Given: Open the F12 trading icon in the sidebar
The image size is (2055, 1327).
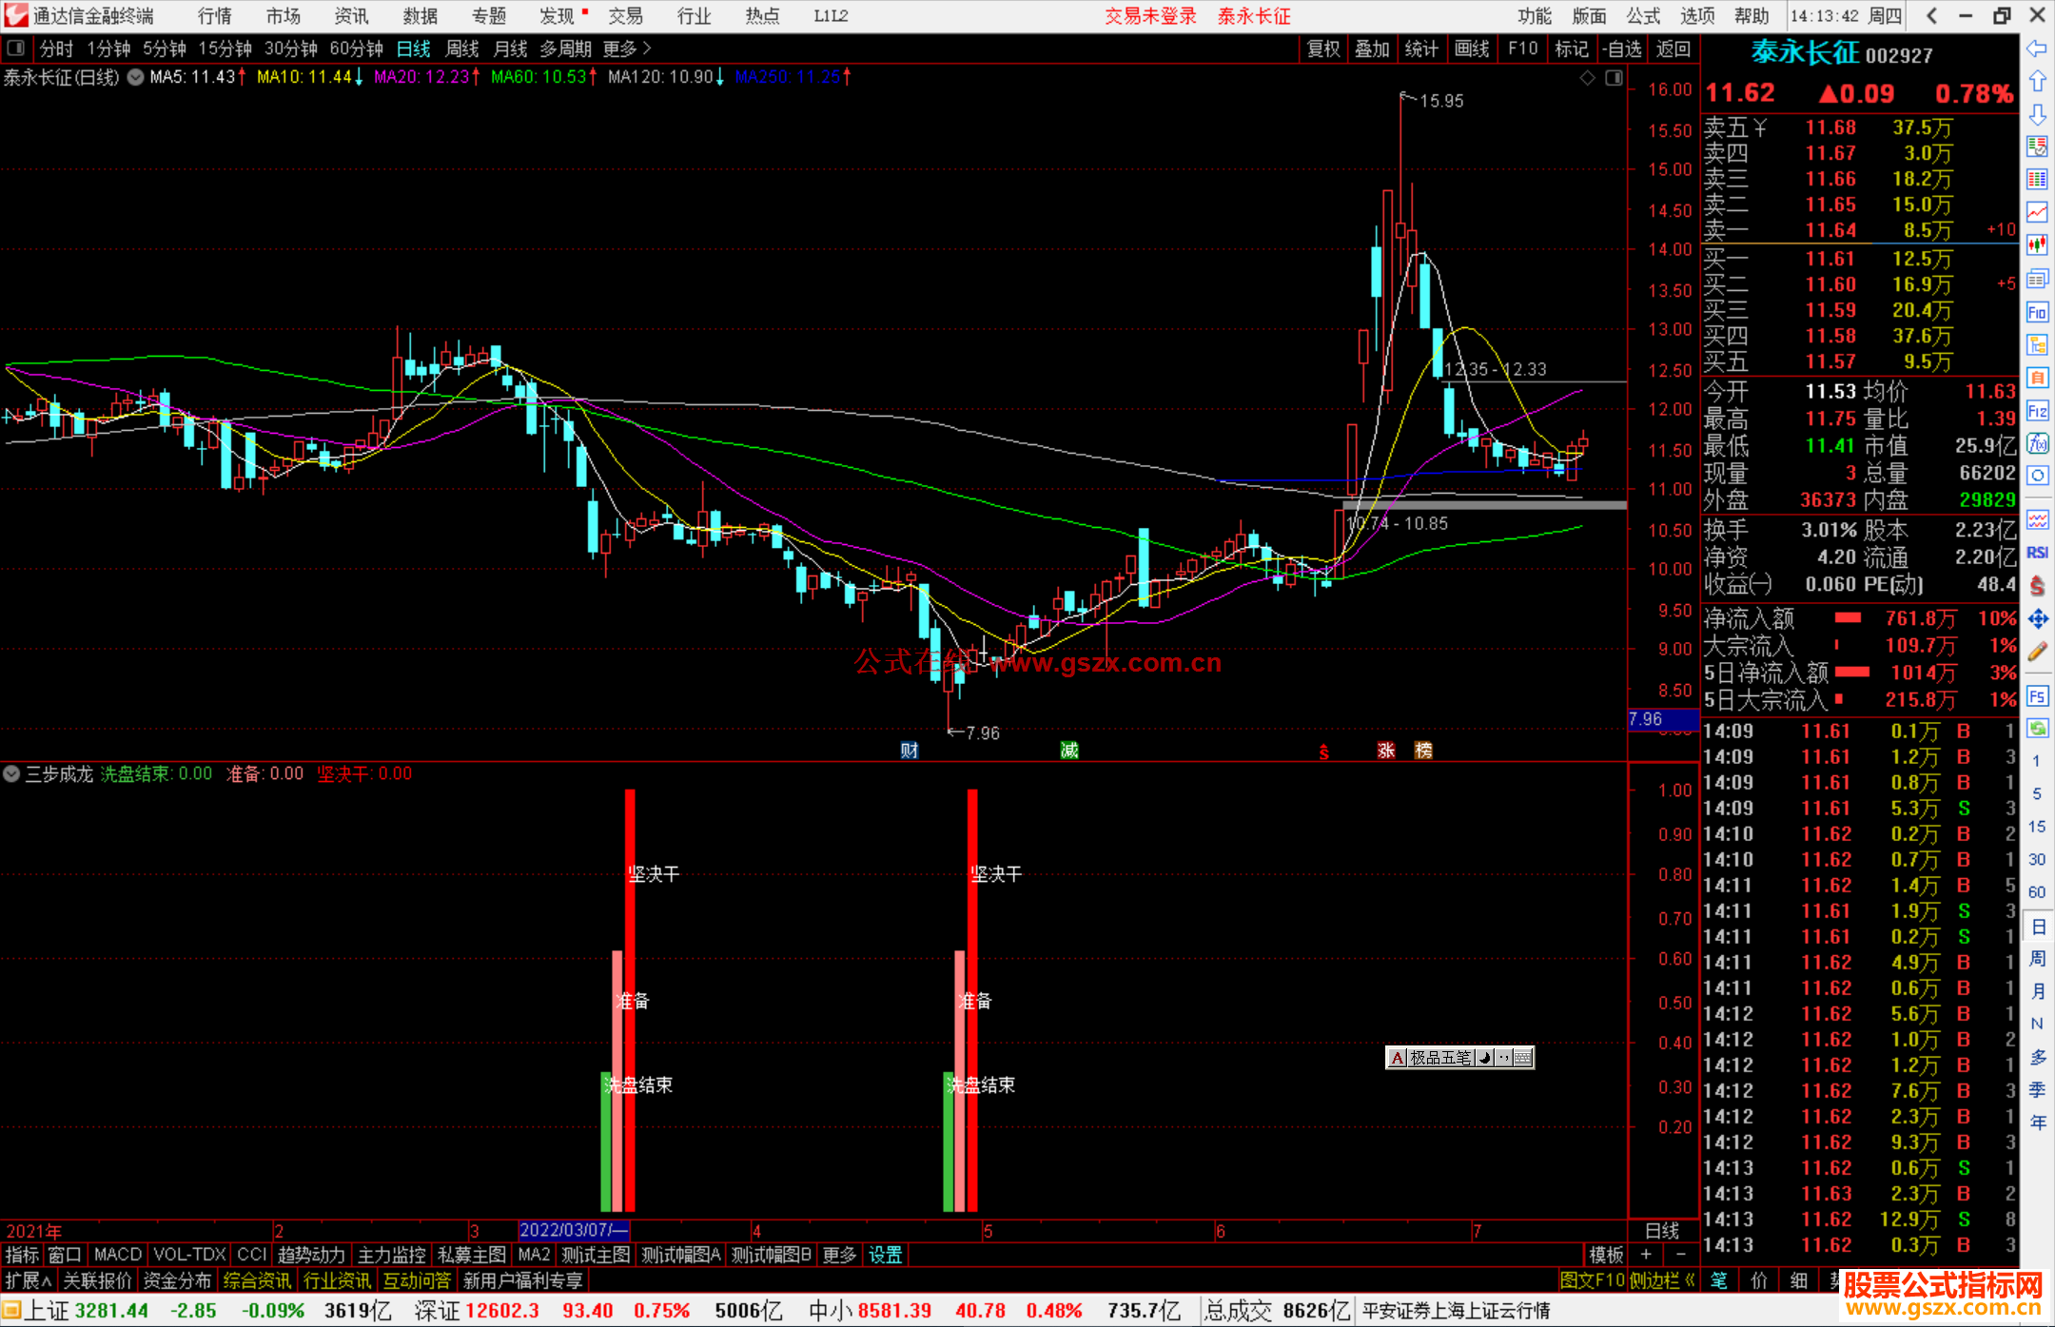Looking at the screenshot, I should pyautogui.click(x=2037, y=411).
